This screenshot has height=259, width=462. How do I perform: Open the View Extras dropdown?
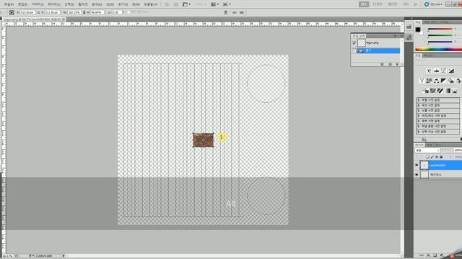[x=187, y=4]
